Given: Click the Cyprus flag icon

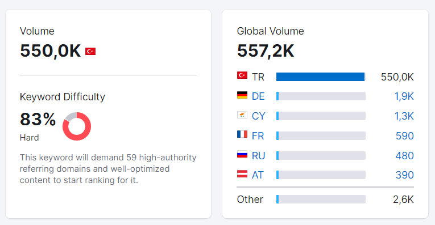Looking at the screenshot, I should tap(242, 114).
